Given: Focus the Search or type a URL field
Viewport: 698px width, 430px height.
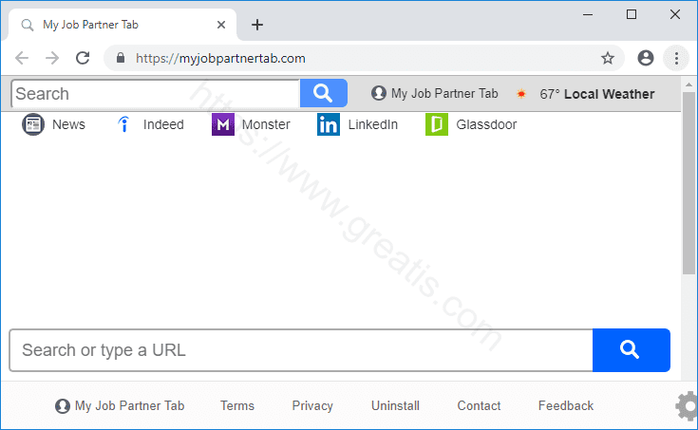Looking at the screenshot, I should click(301, 350).
